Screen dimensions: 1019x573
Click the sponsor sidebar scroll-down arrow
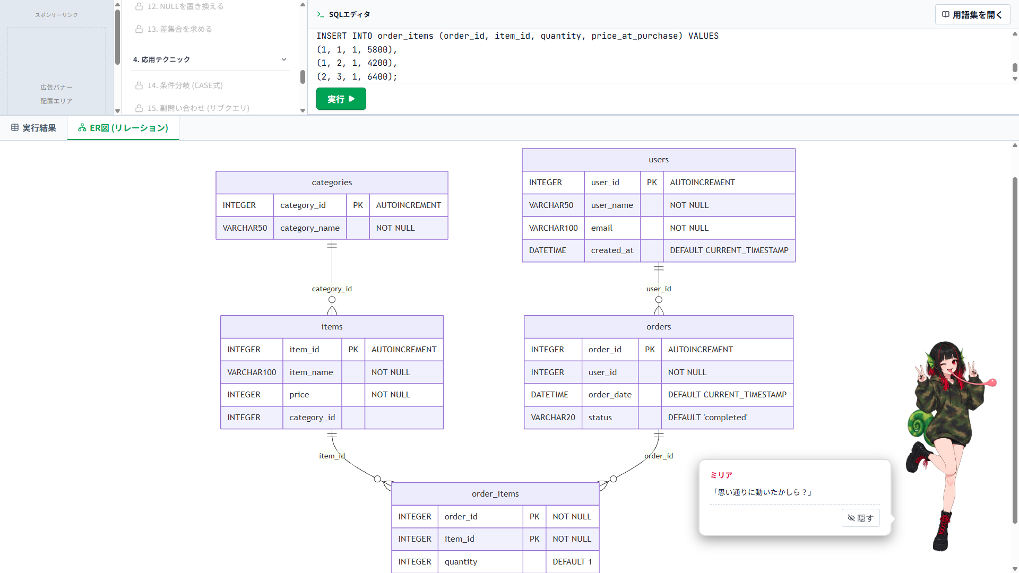117,111
